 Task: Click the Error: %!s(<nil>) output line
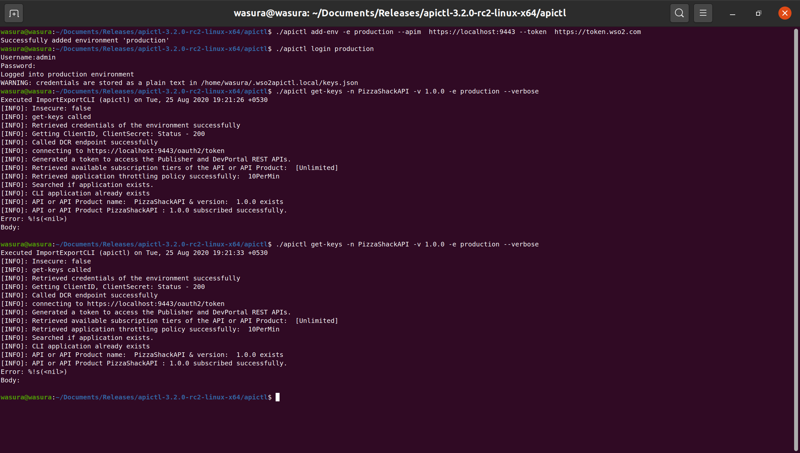pos(34,219)
